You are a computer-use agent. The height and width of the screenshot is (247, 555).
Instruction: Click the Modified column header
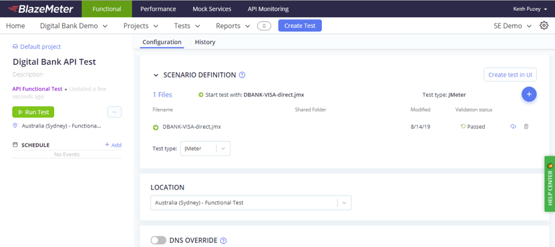click(x=421, y=109)
